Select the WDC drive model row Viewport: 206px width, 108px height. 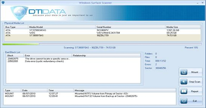click(102, 33)
